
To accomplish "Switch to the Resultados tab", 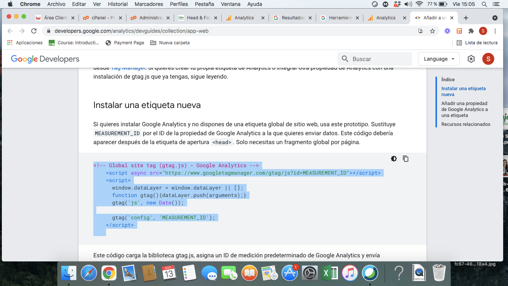I will tap(293, 18).
